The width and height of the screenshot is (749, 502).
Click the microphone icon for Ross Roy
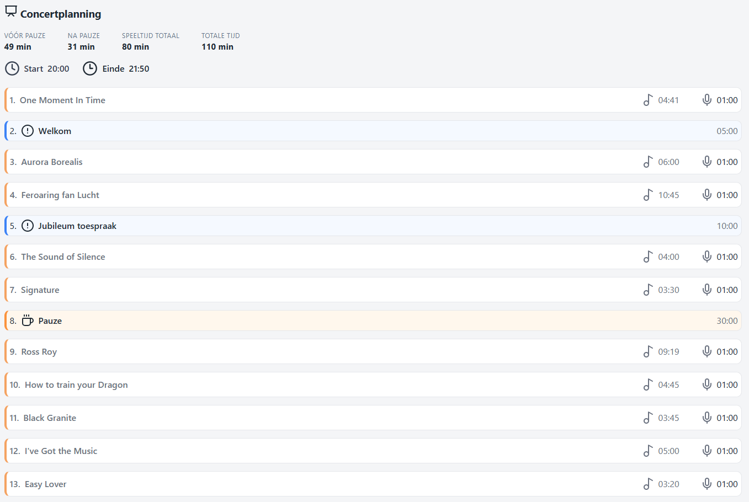coord(706,351)
